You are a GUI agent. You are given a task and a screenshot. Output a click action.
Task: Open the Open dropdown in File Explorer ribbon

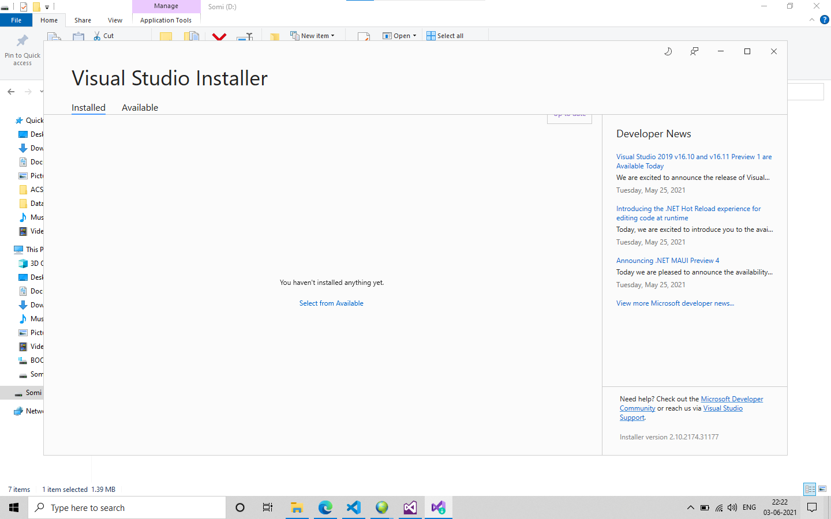[x=414, y=36]
